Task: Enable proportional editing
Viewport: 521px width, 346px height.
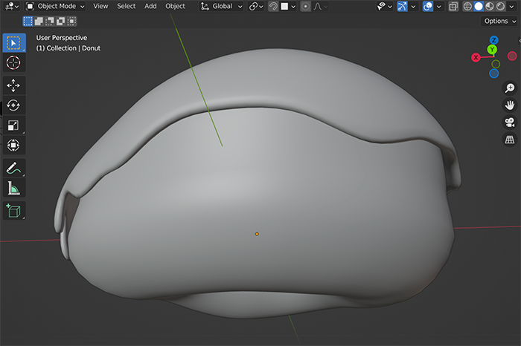Action: coord(306,7)
